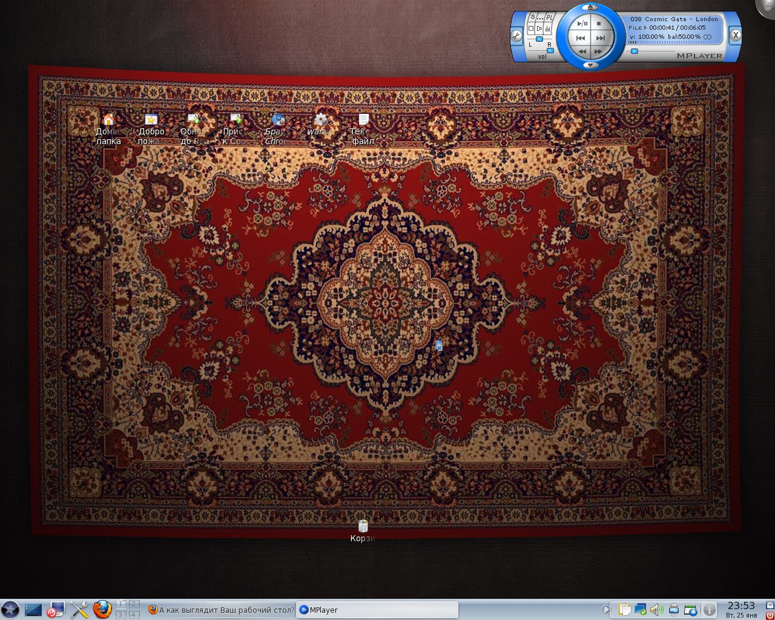This screenshot has height=620, width=775.
Task: Go to previous track in MPlayer
Action: 581,38
